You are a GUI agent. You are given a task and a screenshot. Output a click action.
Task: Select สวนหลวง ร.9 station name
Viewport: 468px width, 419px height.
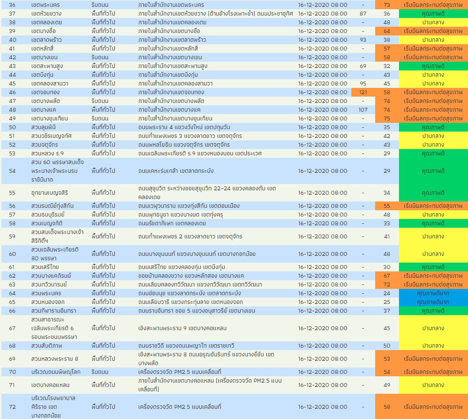(47, 153)
